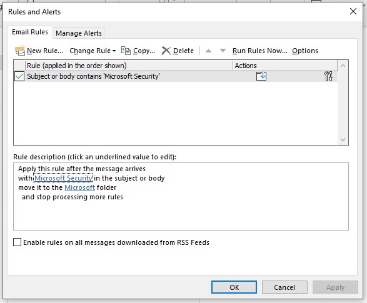Edit the 'Microsoft' folder link
The height and width of the screenshot is (303, 367).
click(x=79, y=187)
